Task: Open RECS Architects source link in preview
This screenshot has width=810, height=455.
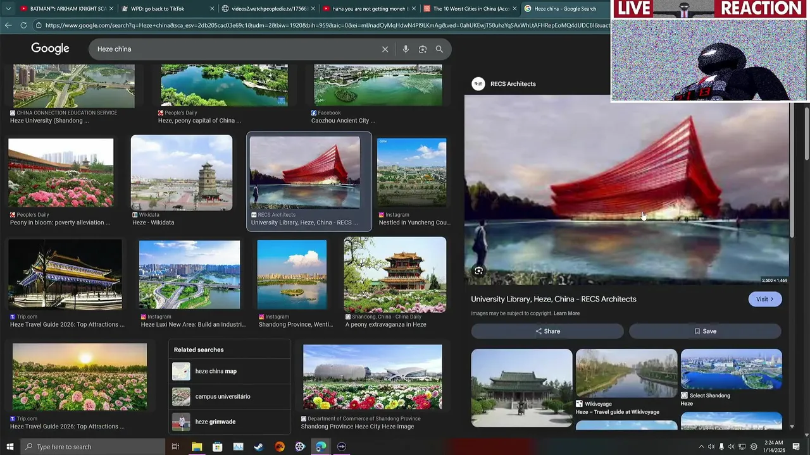Action: [513, 83]
